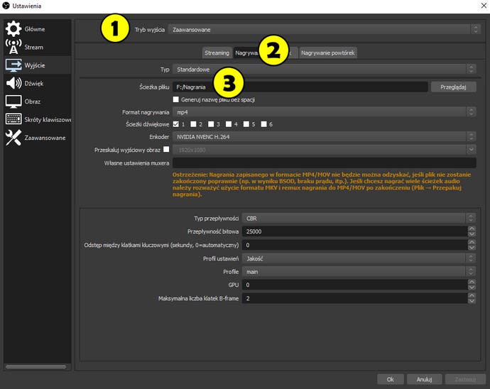Click Anuluj button
Image resolution: width=490 pixels, height=389 pixels.
424,379
